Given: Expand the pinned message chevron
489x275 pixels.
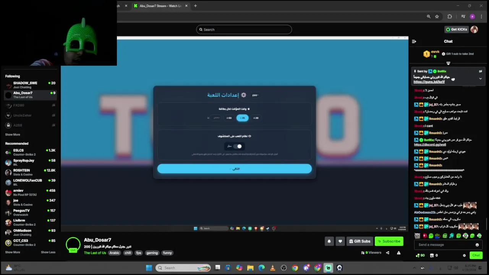Looking at the screenshot, I should [x=481, y=79].
